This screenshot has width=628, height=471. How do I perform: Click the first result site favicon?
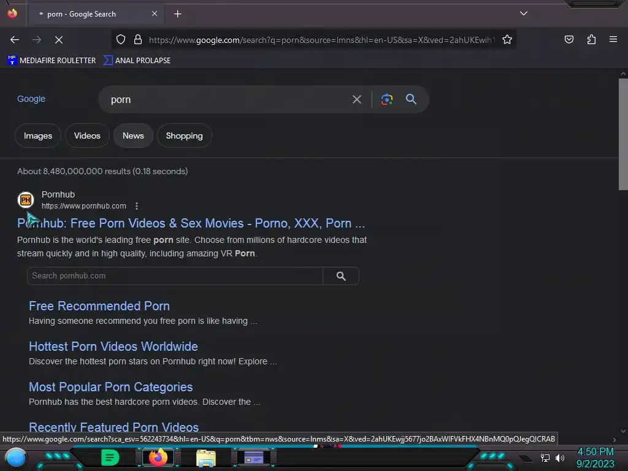point(26,200)
